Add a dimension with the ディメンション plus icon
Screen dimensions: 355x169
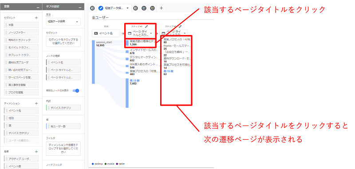(36, 103)
